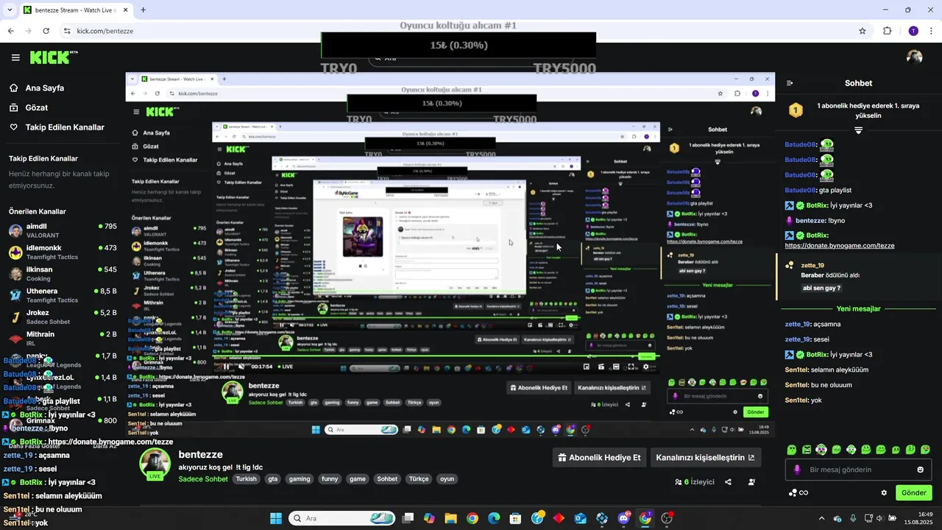Open channel points icon below chat input
The image size is (942, 530).
pos(798,493)
